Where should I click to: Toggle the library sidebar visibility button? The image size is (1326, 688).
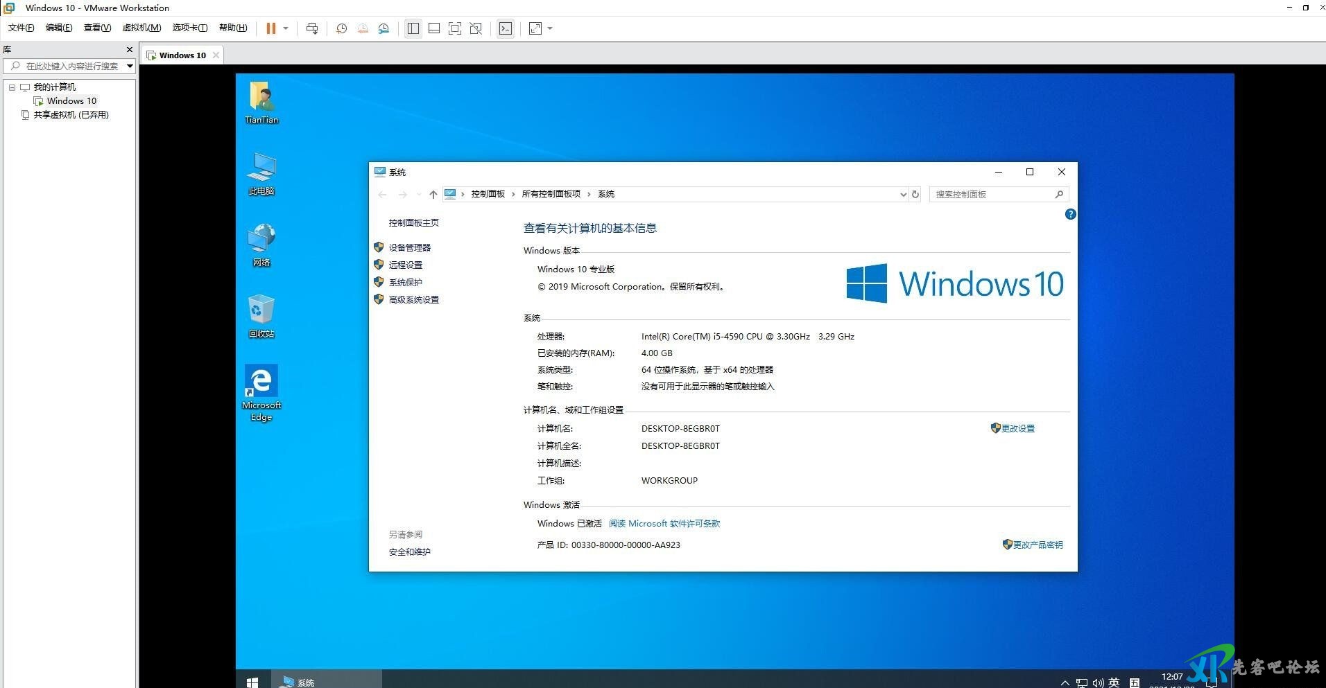click(x=413, y=28)
